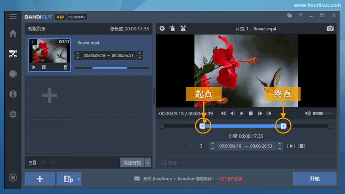Move the segment up in the list
This screenshot has height=194, width=345.
pos(43,163)
